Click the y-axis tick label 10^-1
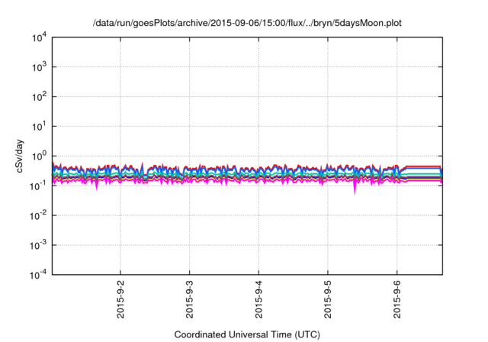Viewport: 488px width, 342px height. click(38, 186)
